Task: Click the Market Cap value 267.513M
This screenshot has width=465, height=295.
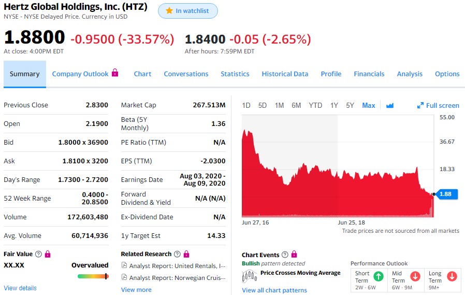Action: [209, 105]
